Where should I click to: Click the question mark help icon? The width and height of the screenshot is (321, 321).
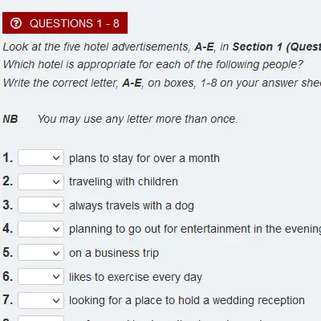pyautogui.click(x=16, y=23)
